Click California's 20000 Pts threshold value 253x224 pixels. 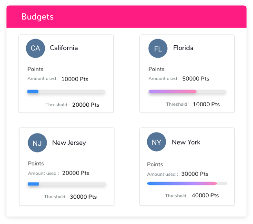click(86, 105)
